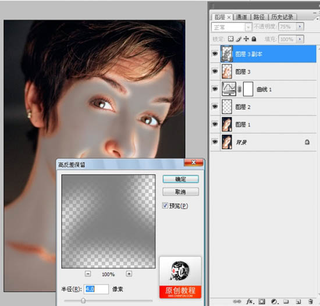320x306 pixels.
Task: Select the 图层 2 layer thumbnail
Action: click(x=227, y=106)
